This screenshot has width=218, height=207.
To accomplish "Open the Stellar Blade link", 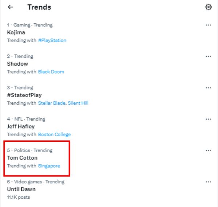I will tap(52, 103).
